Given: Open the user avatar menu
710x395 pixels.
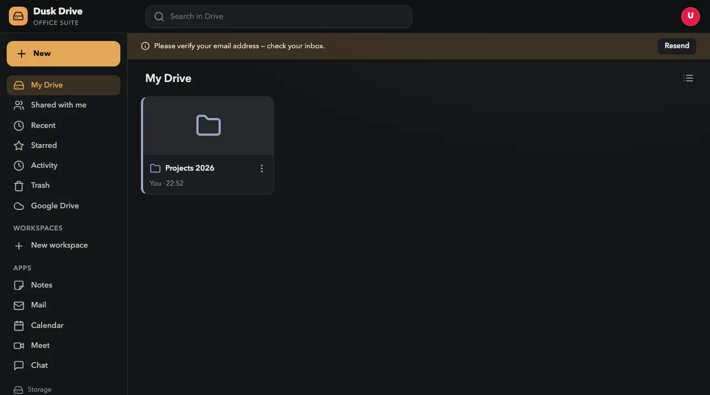Looking at the screenshot, I should (691, 16).
